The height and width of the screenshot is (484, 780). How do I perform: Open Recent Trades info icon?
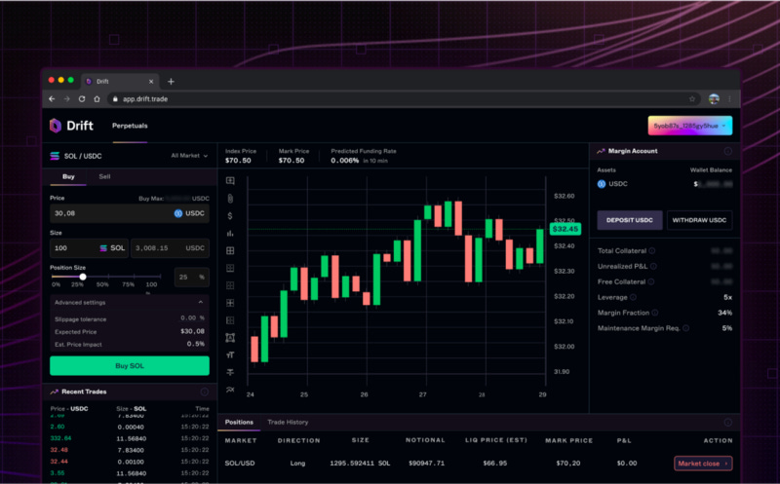coord(204,391)
